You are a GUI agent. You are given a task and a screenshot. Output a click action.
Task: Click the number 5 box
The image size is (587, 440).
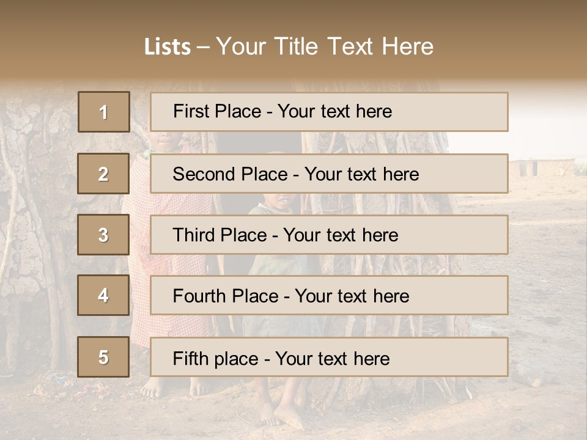click(x=103, y=357)
